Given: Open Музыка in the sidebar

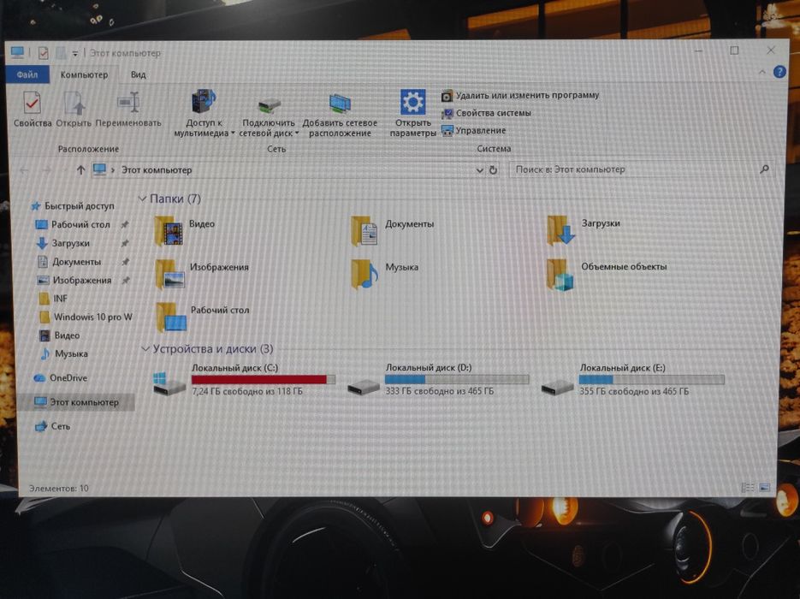Looking at the screenshot, I should tap(71, 353).
